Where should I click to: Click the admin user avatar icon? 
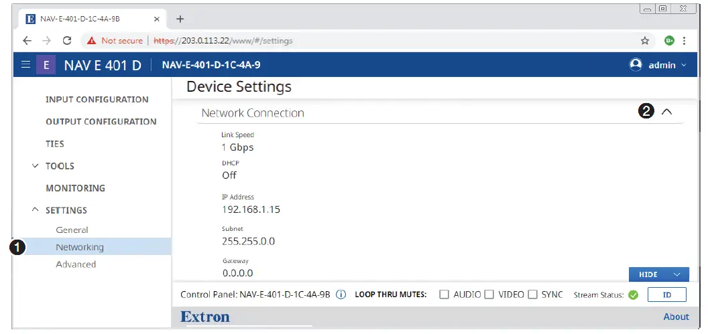coord(636,65)
